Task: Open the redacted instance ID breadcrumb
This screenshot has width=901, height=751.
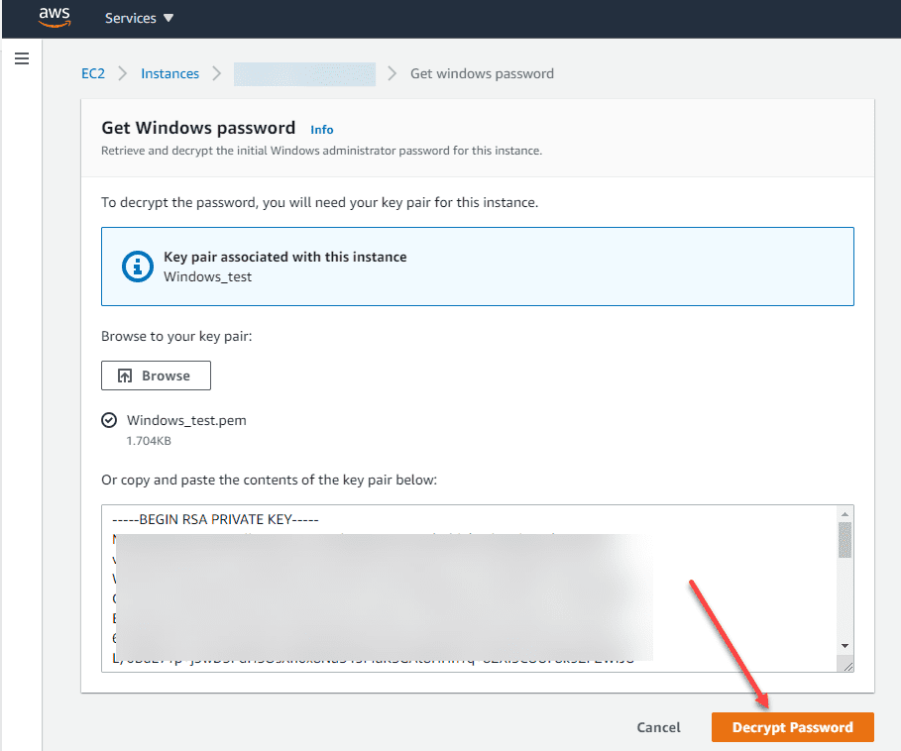Action: pyautogui.click(x=304, y=74)
